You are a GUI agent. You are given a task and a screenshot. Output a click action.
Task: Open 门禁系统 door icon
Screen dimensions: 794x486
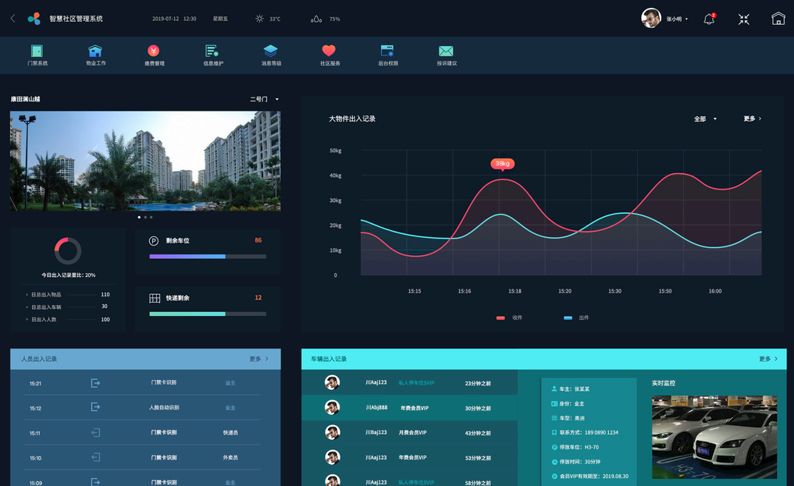coord(37,51)
